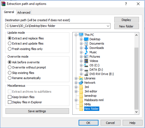The image size is (145, 128).
Task: Select the highlighted New folder tree item
Action: click(x=92, y=109)
